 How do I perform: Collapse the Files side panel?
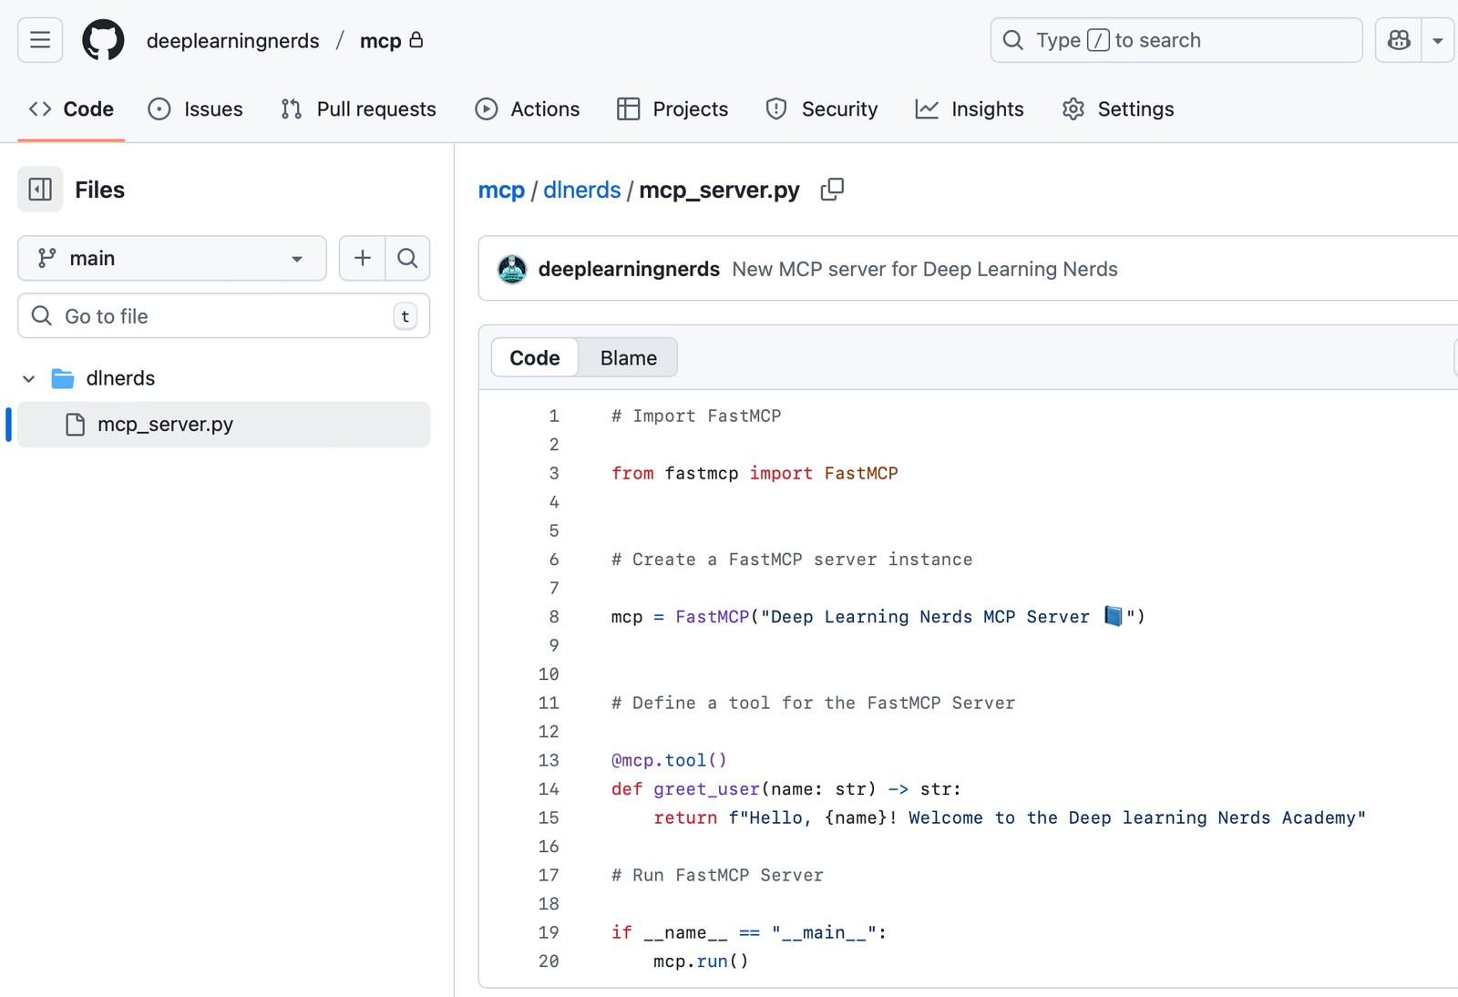[x=40, y=190]
